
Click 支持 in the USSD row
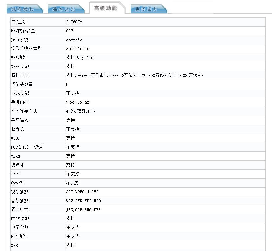pyautogui.click(x=71, y=138)
